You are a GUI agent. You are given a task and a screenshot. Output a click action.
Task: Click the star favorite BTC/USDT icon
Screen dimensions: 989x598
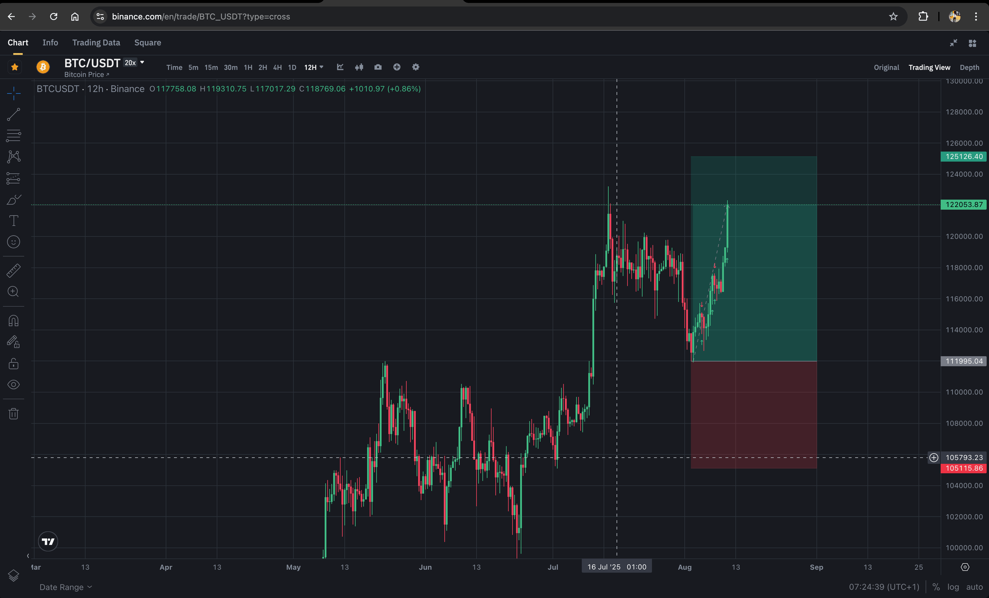(x=15, y=67)
